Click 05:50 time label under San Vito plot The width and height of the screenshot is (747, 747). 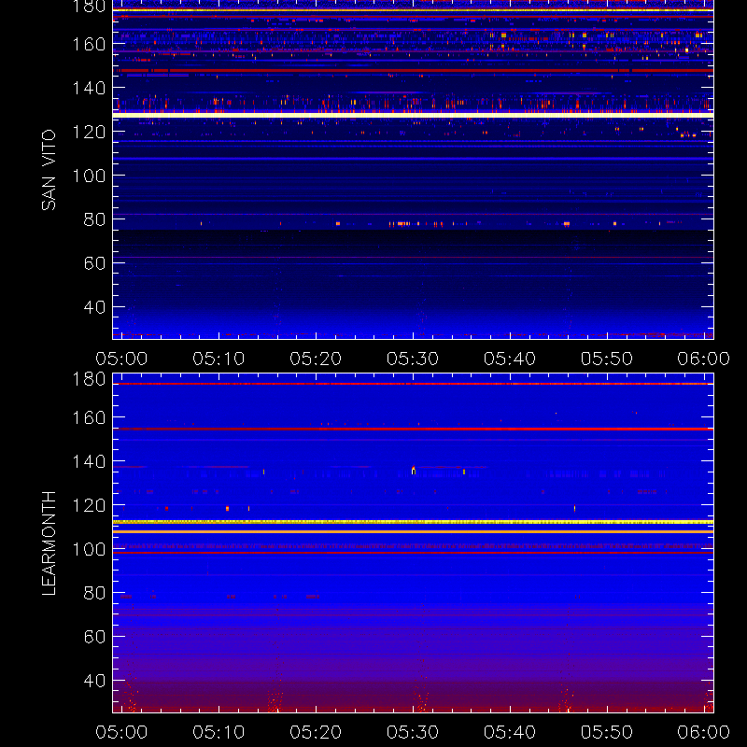(607, 359)
